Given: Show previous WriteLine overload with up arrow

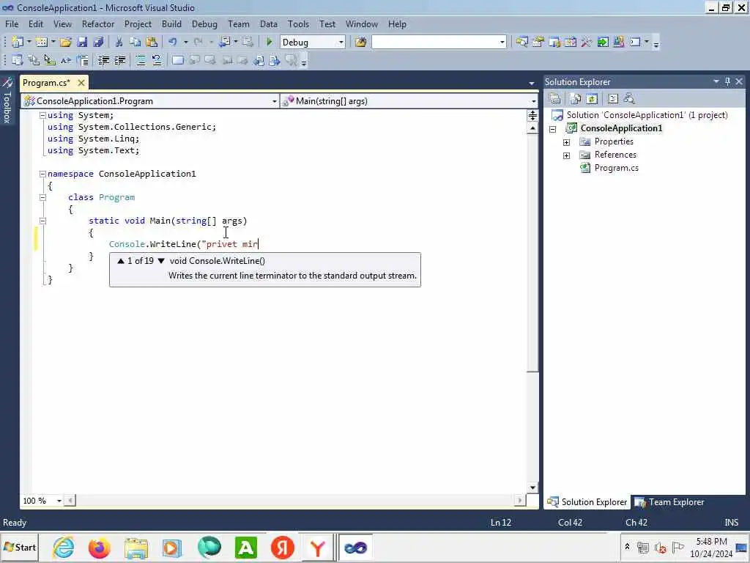Looking at the screenshot, I should tap(121, 261).
